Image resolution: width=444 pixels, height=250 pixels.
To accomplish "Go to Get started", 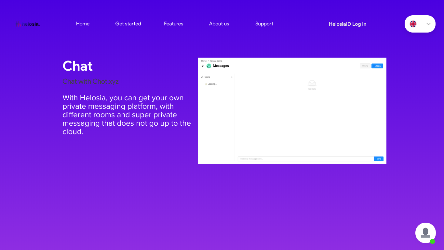I will (x=128, y=24).
